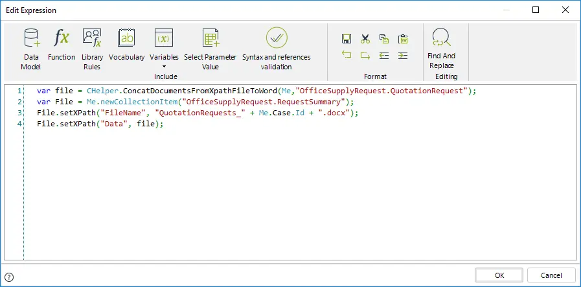The height and width of the screenshot is (287, 581).
Task: Open the Data Model tool
Action: coord(31,49)
